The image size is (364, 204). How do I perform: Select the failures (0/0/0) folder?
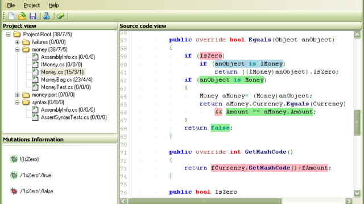[49, 42]
